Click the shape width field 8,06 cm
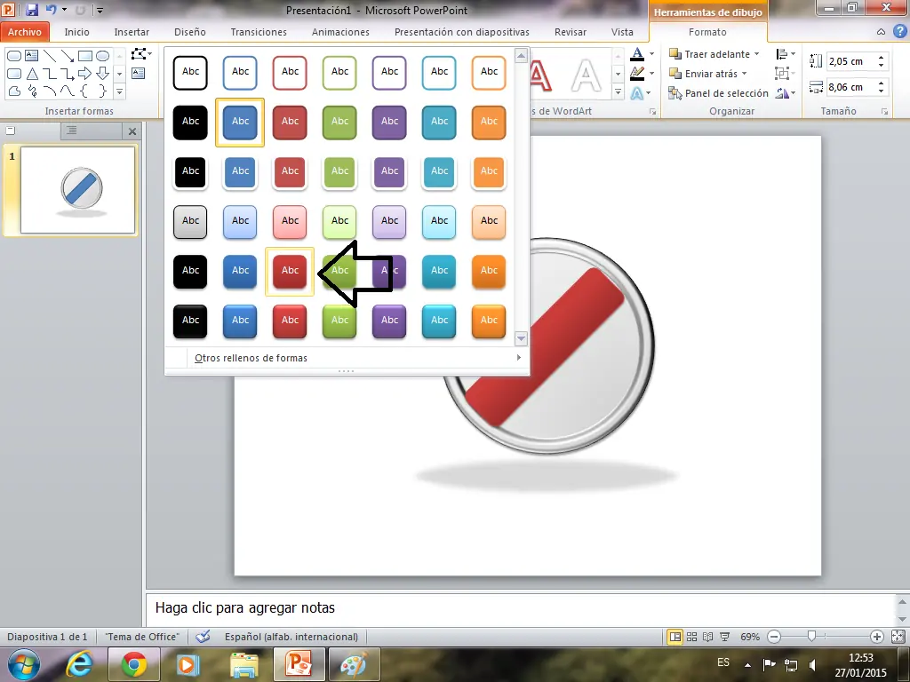Screen dimensions: 910x682 (851, 87)
